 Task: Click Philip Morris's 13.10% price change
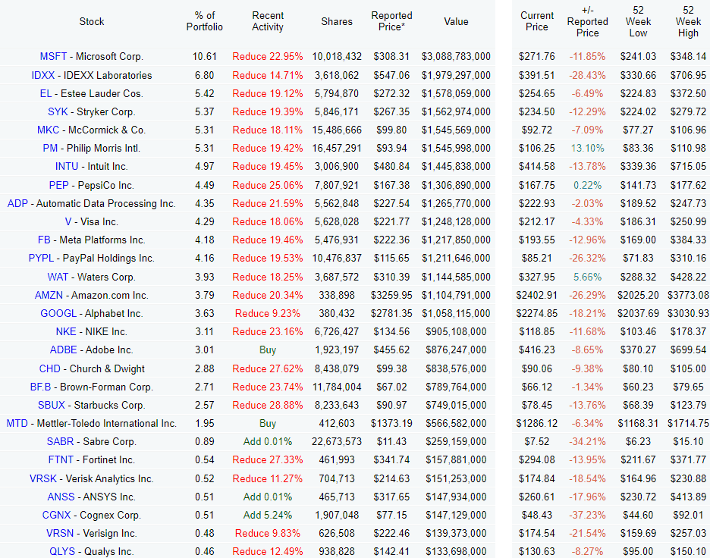click(588, 148)
